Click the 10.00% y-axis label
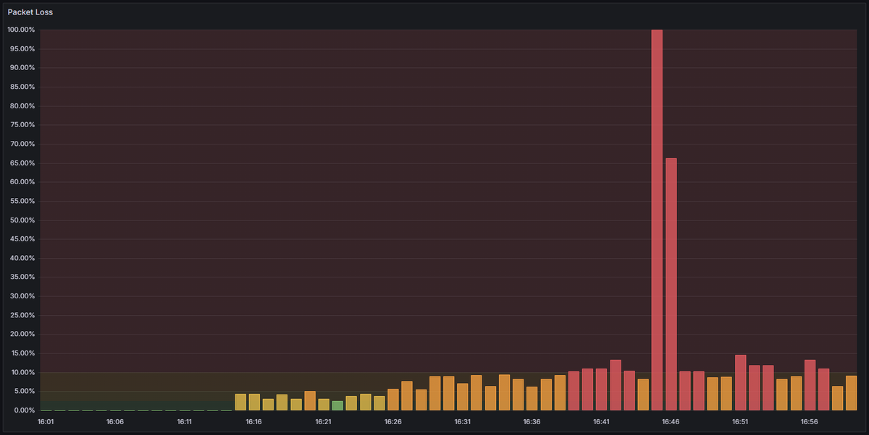 pyautogui.click(x=22, y=372)
